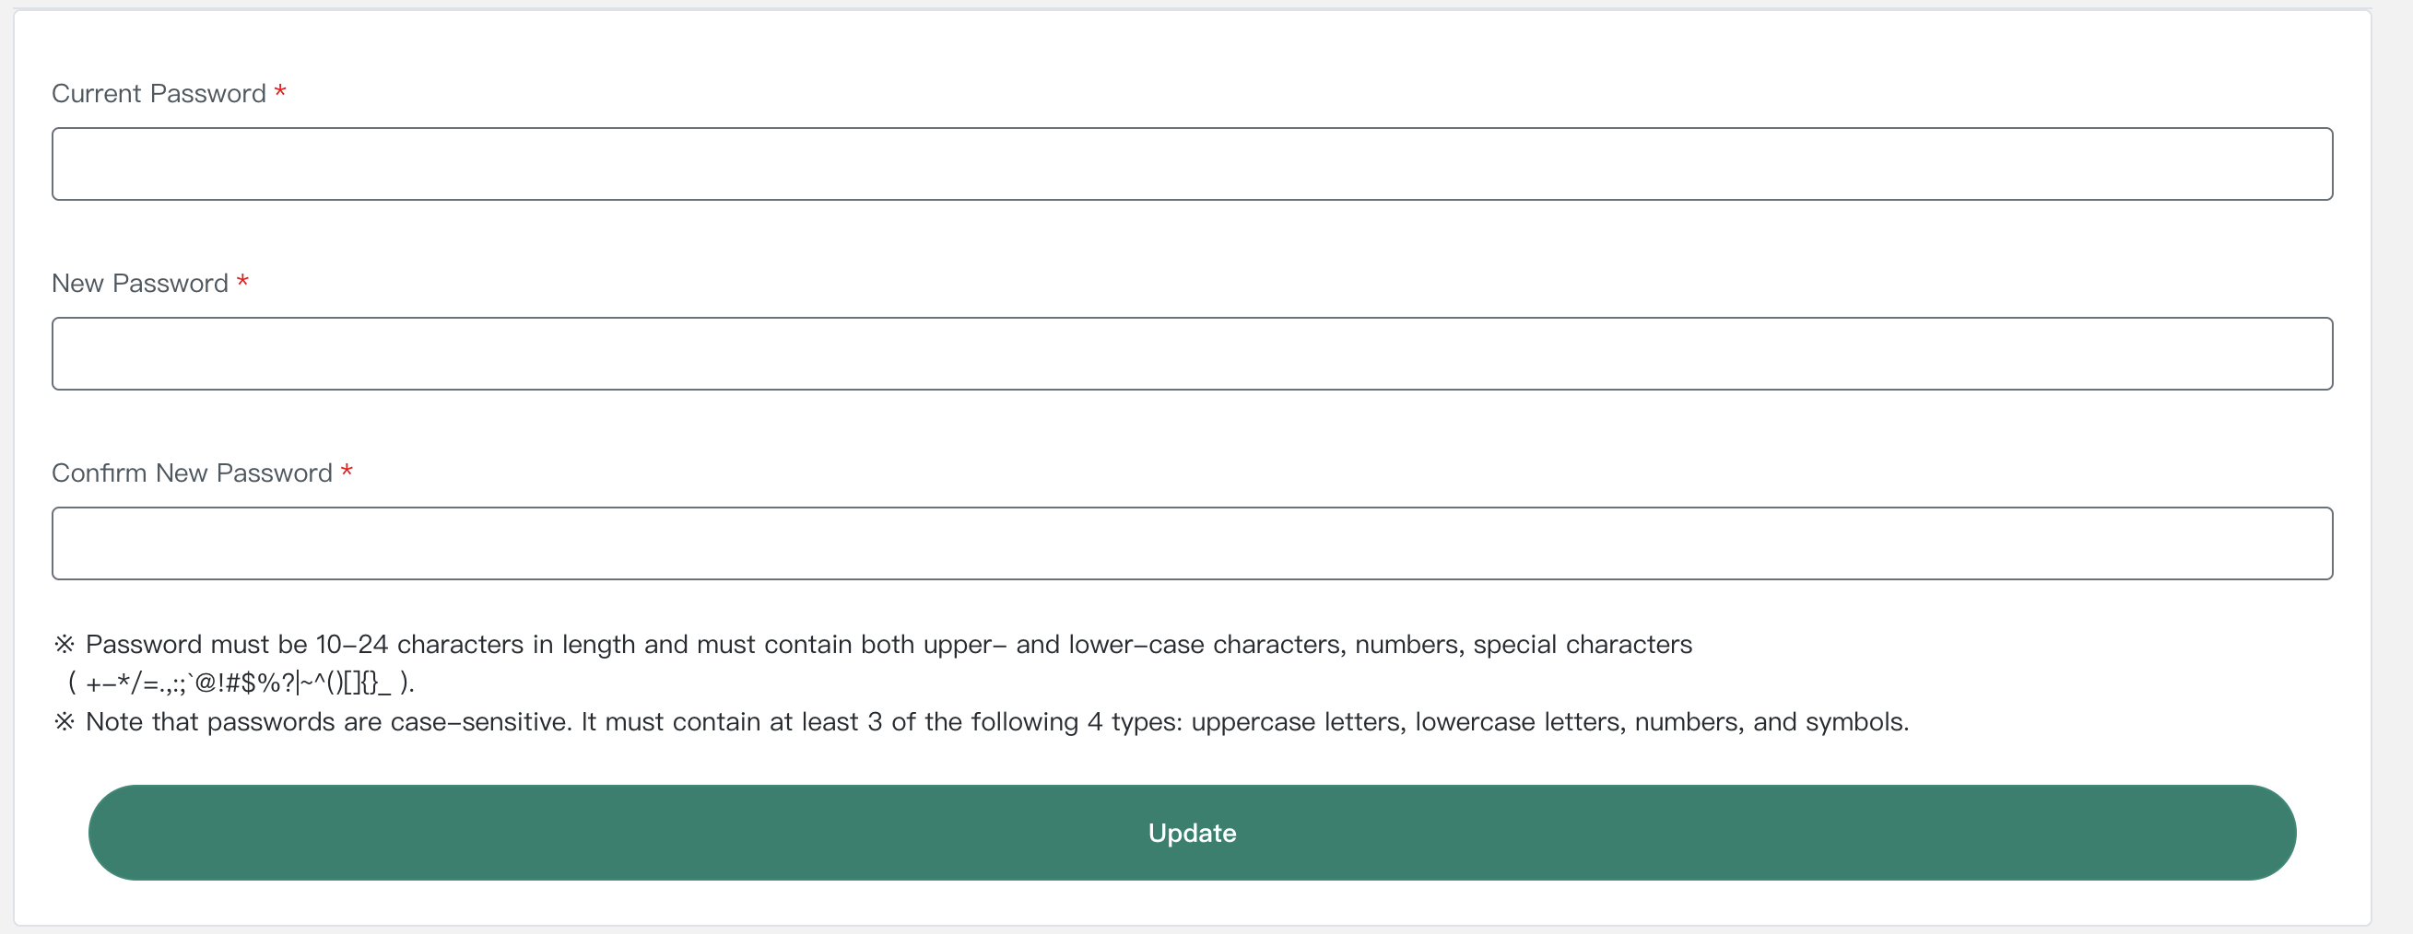Click the '10–24 characters' requirement text
This screenshot has width=2413, height=934.
click(419, 645)
